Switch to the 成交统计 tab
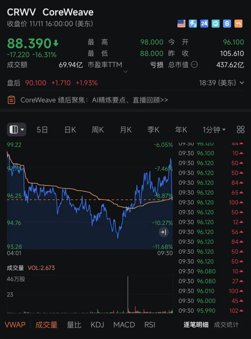The image size is (251, 339). (x=226, y=325)
